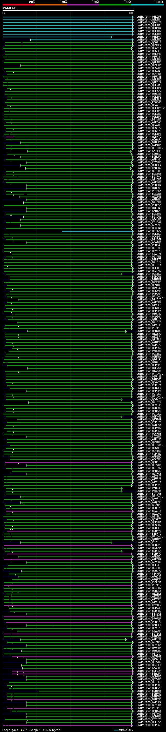Image resolution: width=166 pixels, height=732 pixels.
Task: Open hit UniRef100_Q8LCF8
Action: (x=149, y=17)
